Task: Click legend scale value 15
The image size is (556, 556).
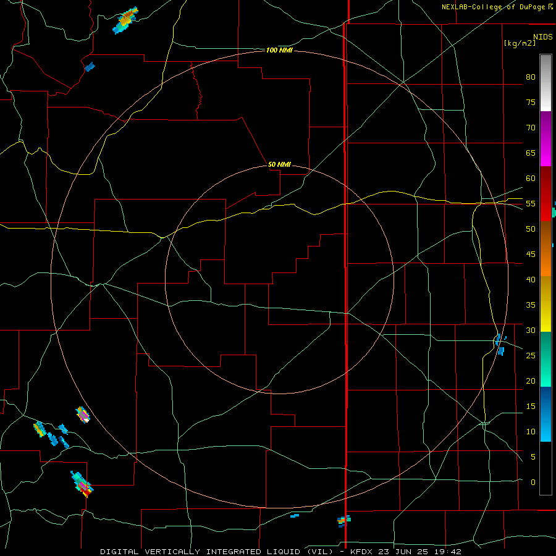Action: tap(531, 406)
